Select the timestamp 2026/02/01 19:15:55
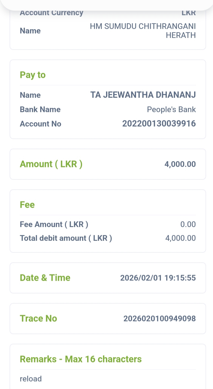This screenshot has height=389, width=213. pyautogui.click(x=158, y=278)
